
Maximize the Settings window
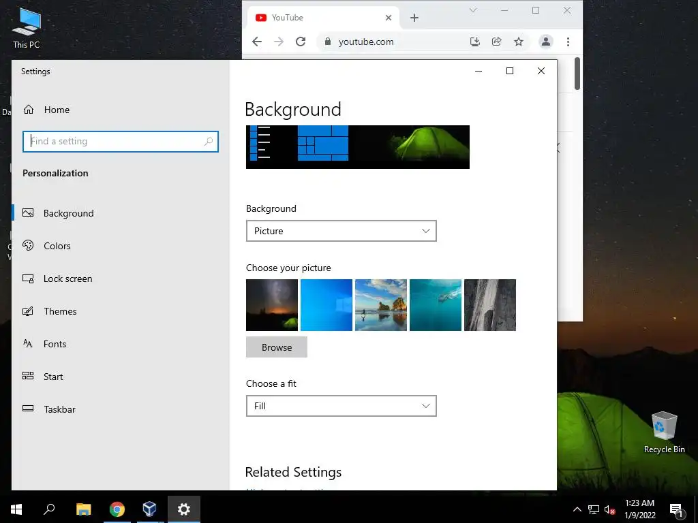click(x=510, y=71)
